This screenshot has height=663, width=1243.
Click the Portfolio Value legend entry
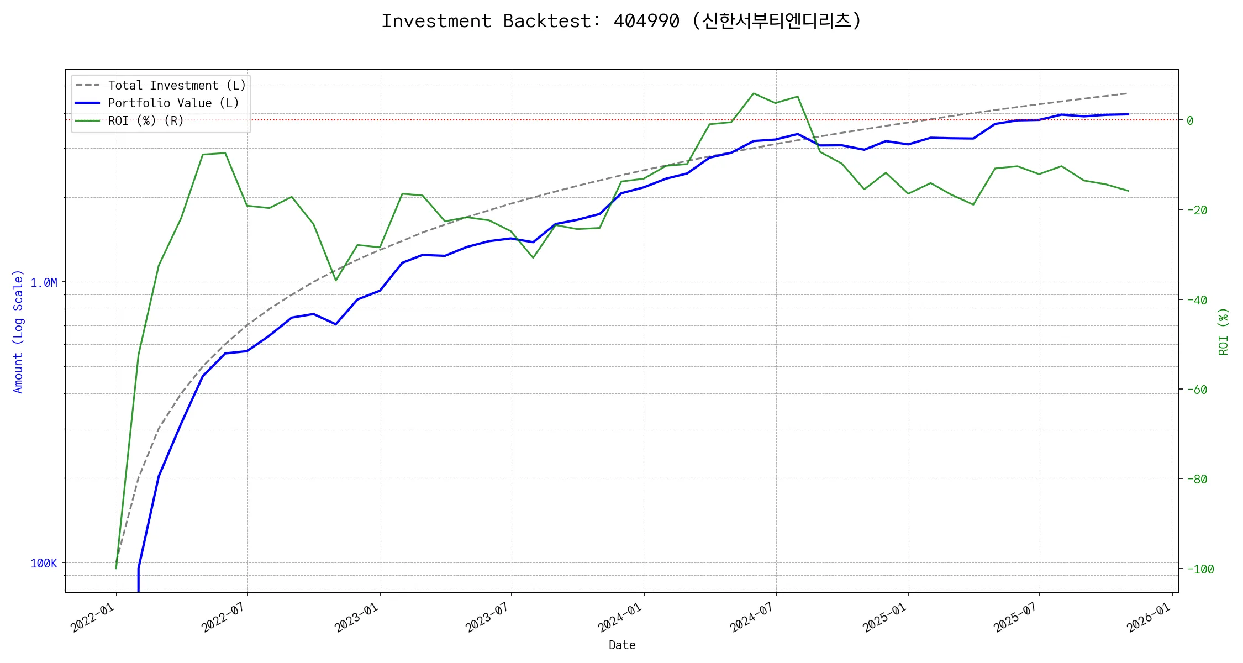click(173, 103)
